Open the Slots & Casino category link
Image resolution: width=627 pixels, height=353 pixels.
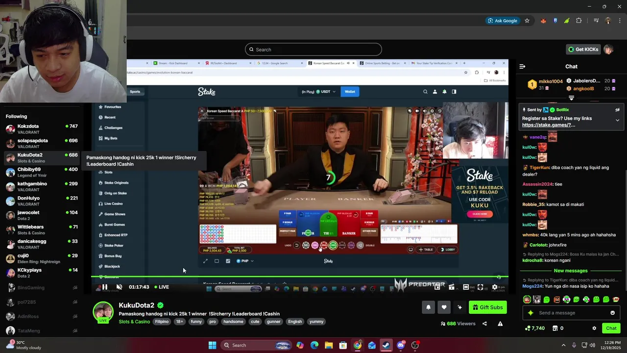click(x=134, y=322)
